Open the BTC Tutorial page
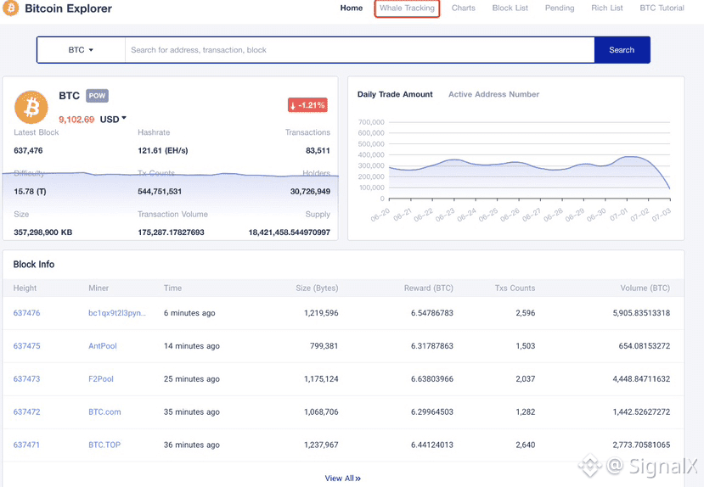This screenshot has height=487, width=704. point(662,8)
